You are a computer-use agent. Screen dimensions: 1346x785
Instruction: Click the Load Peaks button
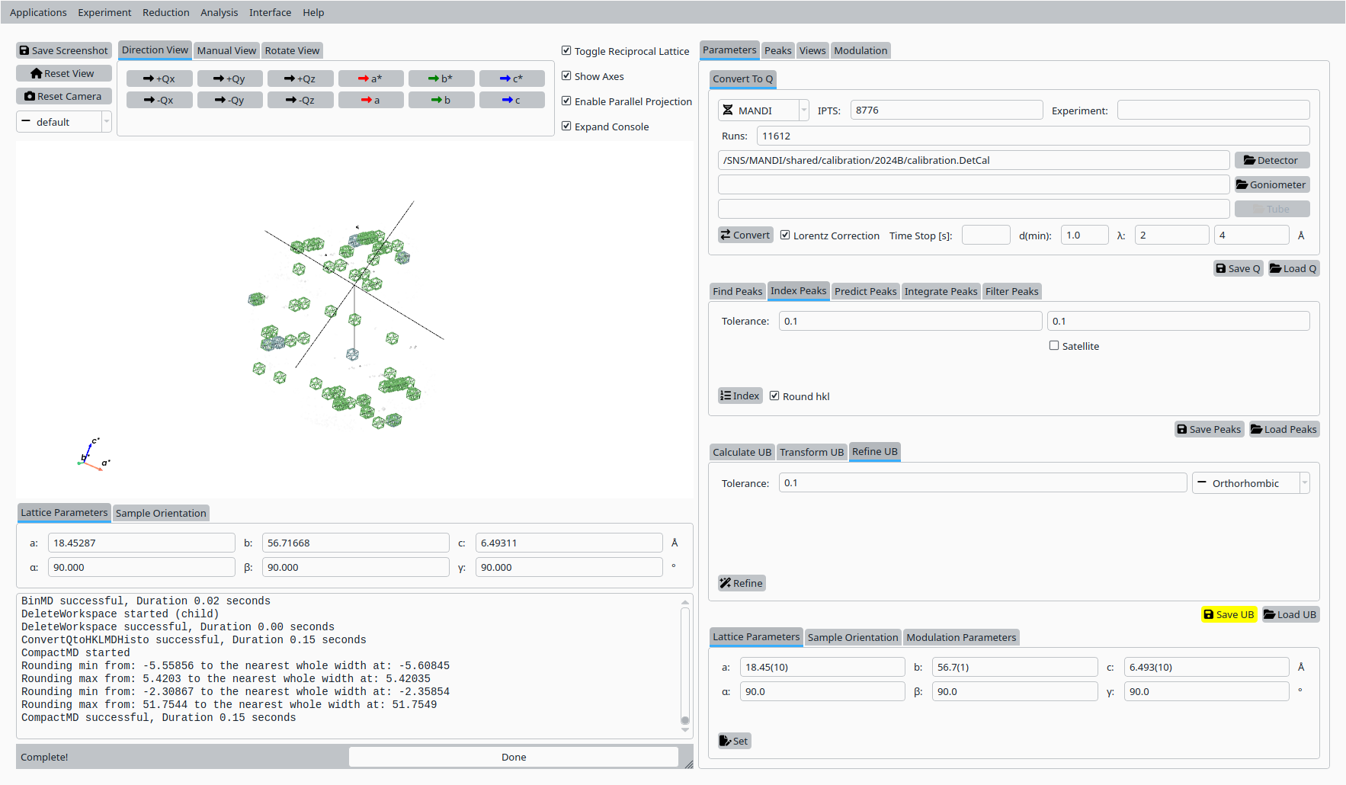coord(1284,429)
